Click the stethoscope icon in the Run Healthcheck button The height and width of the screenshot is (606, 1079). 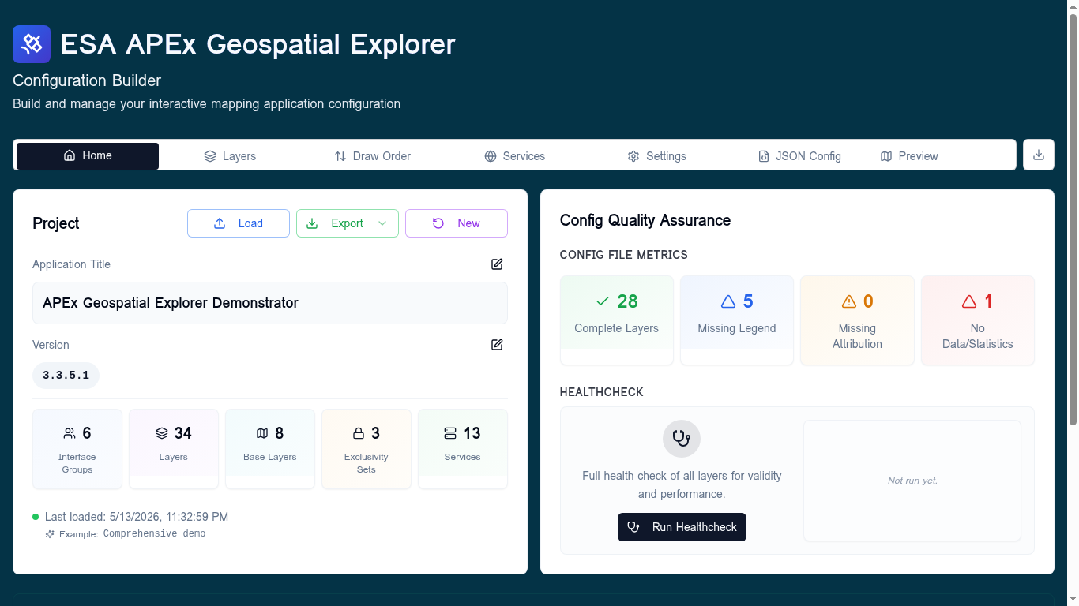tap(633, 527)
